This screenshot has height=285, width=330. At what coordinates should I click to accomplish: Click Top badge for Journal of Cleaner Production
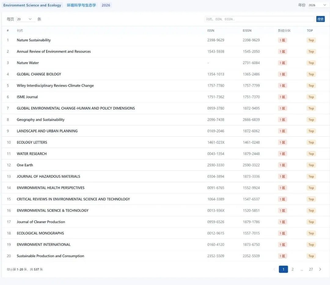(311, 222)
